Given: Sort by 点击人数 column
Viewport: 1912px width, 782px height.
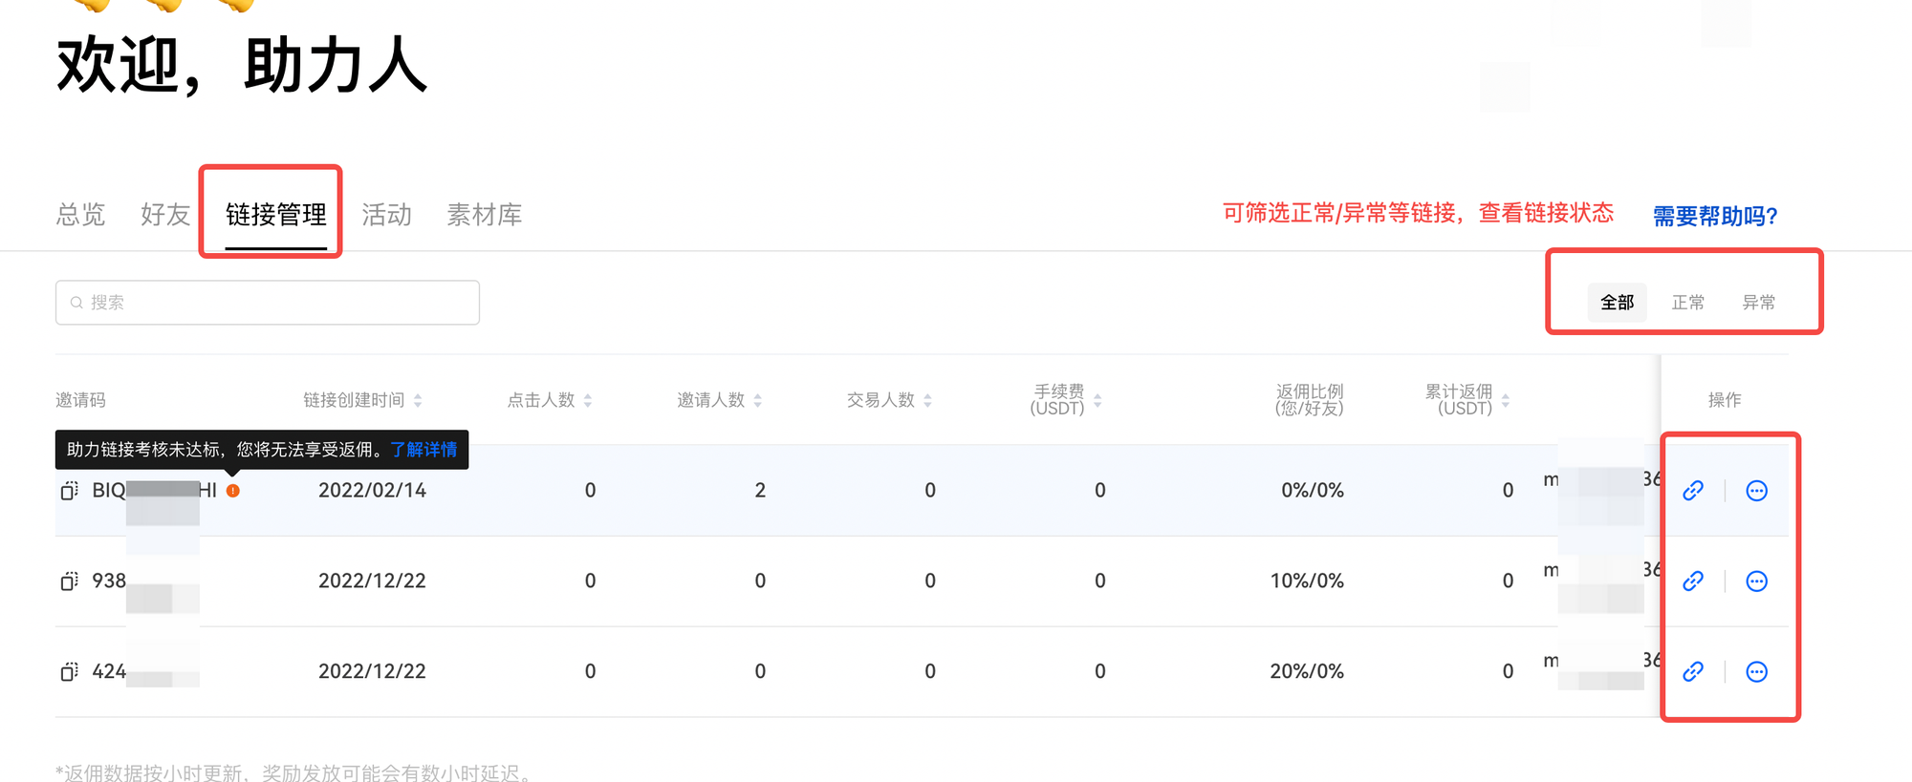Looking at the screenshot, I should tap(588, 401).
